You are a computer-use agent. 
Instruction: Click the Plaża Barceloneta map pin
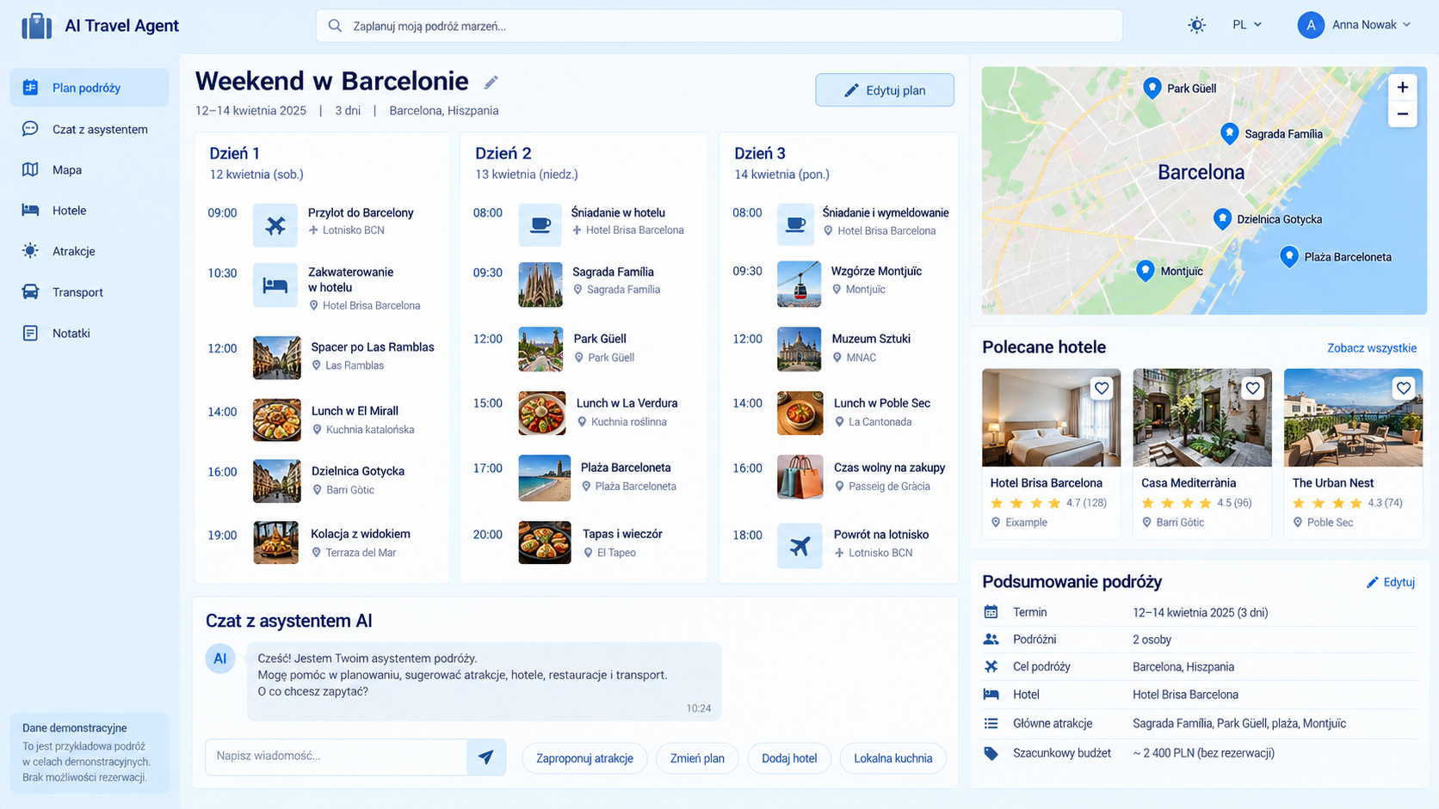click(x=1288, y=256)
